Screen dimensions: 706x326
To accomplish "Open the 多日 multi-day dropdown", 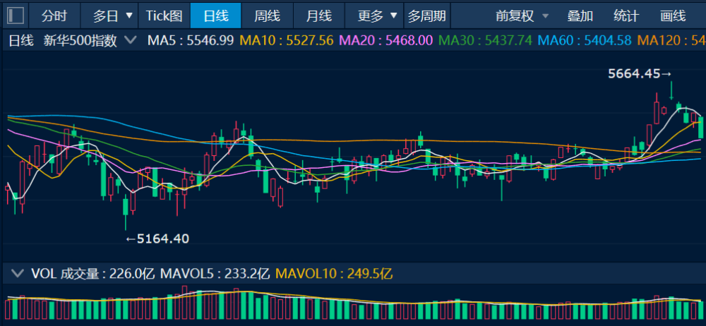I will pos(113,15).
